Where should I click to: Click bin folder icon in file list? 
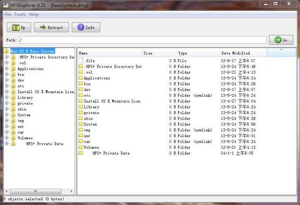[81, 84]
